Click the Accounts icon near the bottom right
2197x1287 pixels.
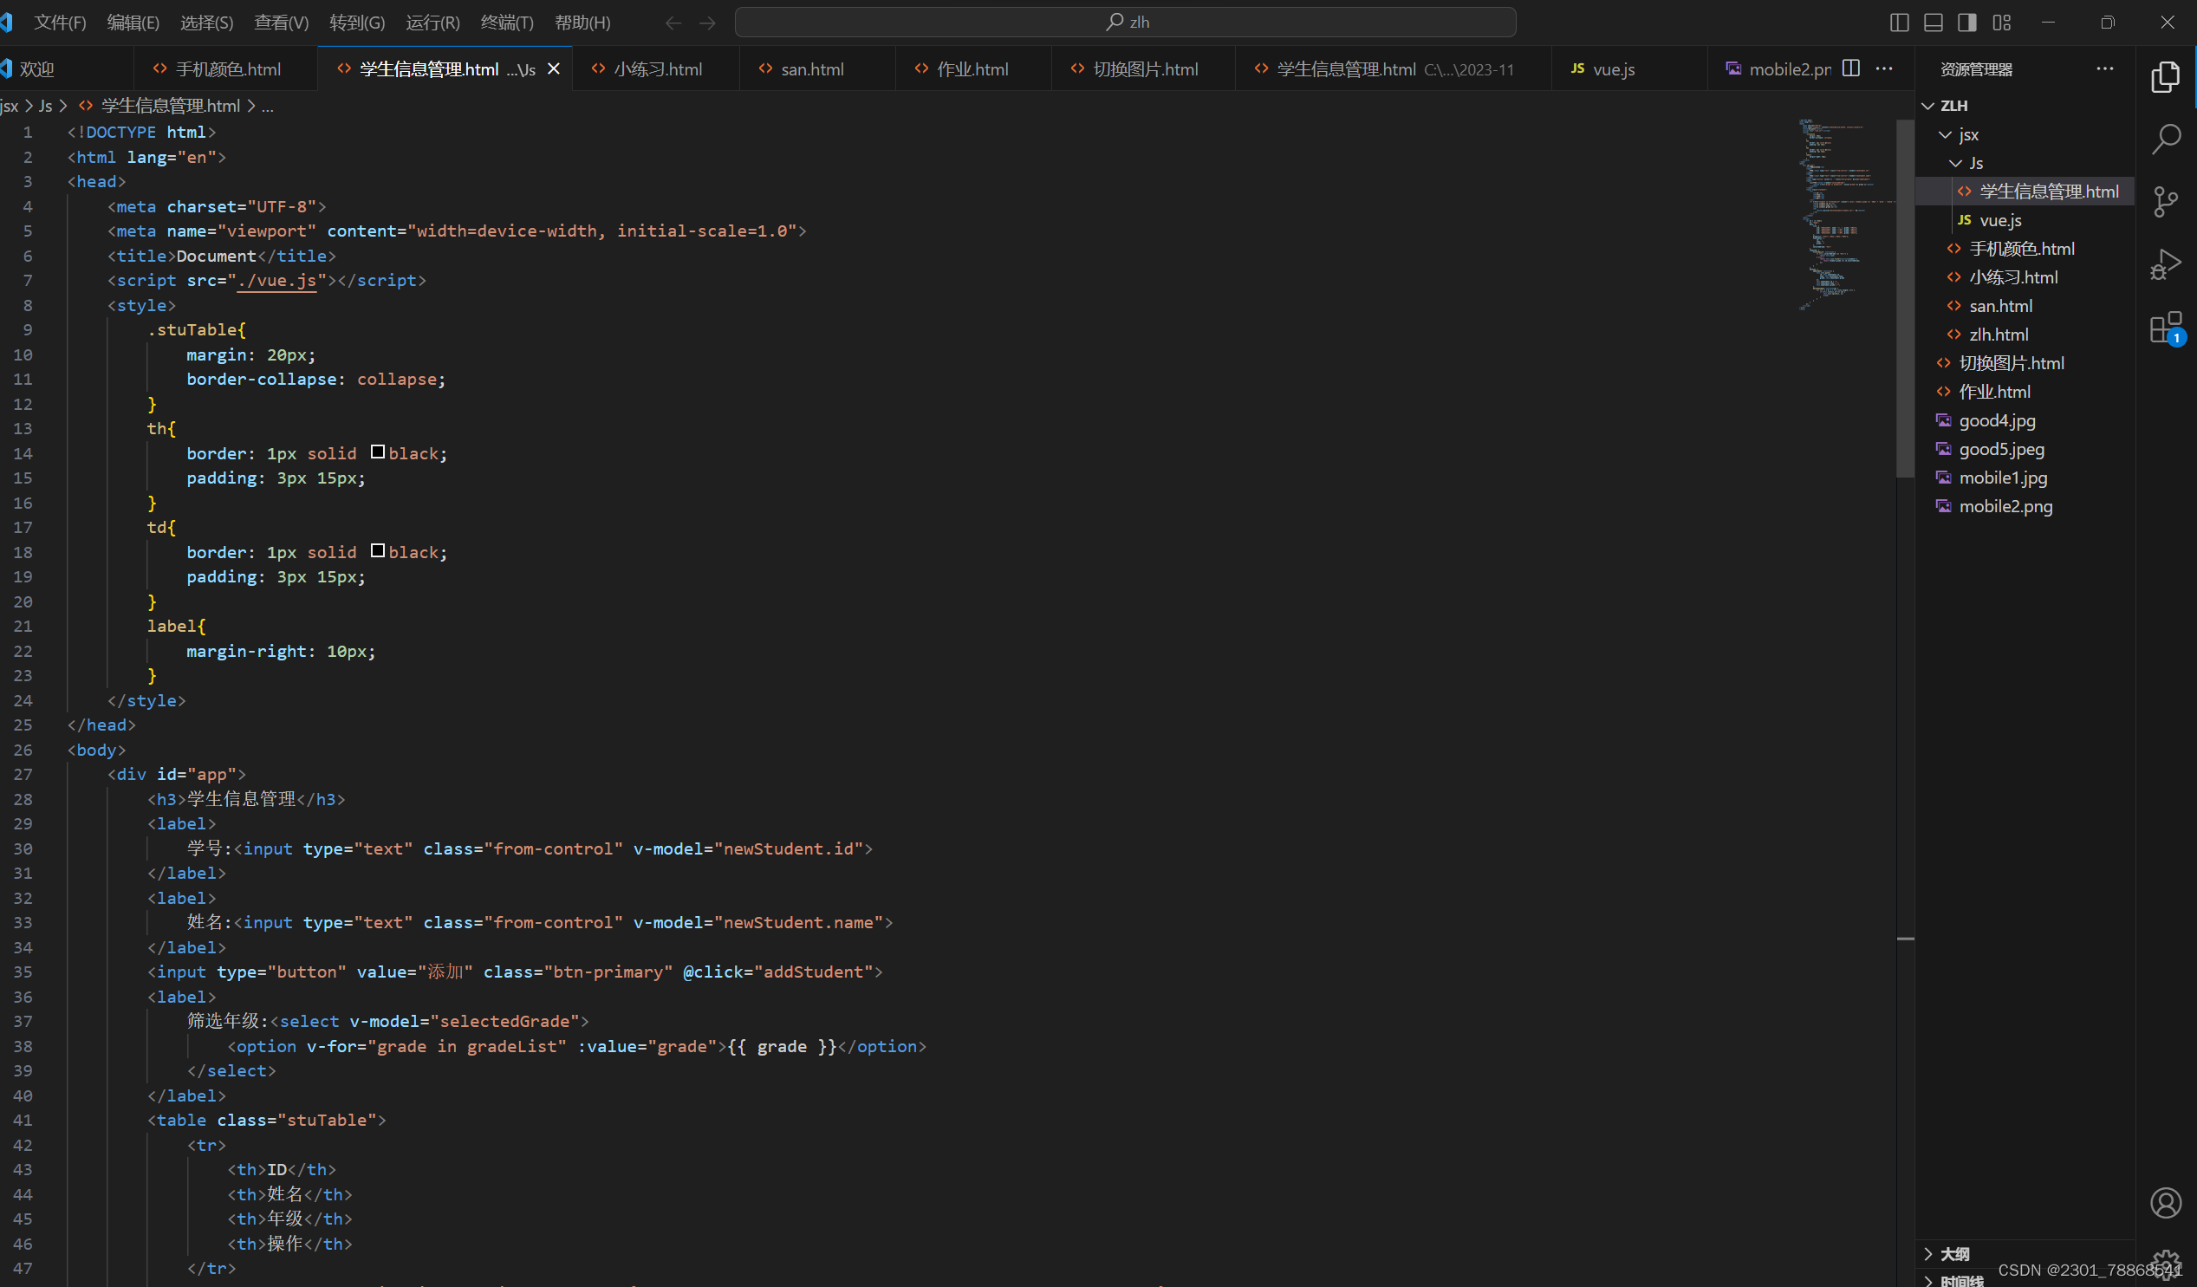click(2167, 1202)
